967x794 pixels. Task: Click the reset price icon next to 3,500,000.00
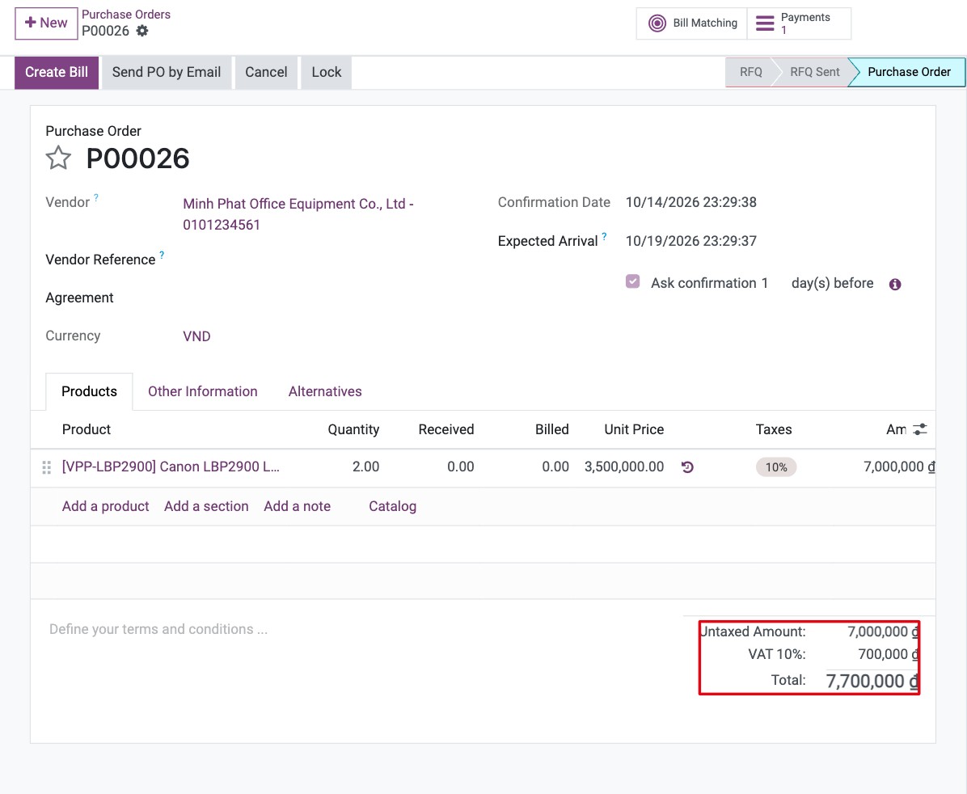tap(687, 467)
